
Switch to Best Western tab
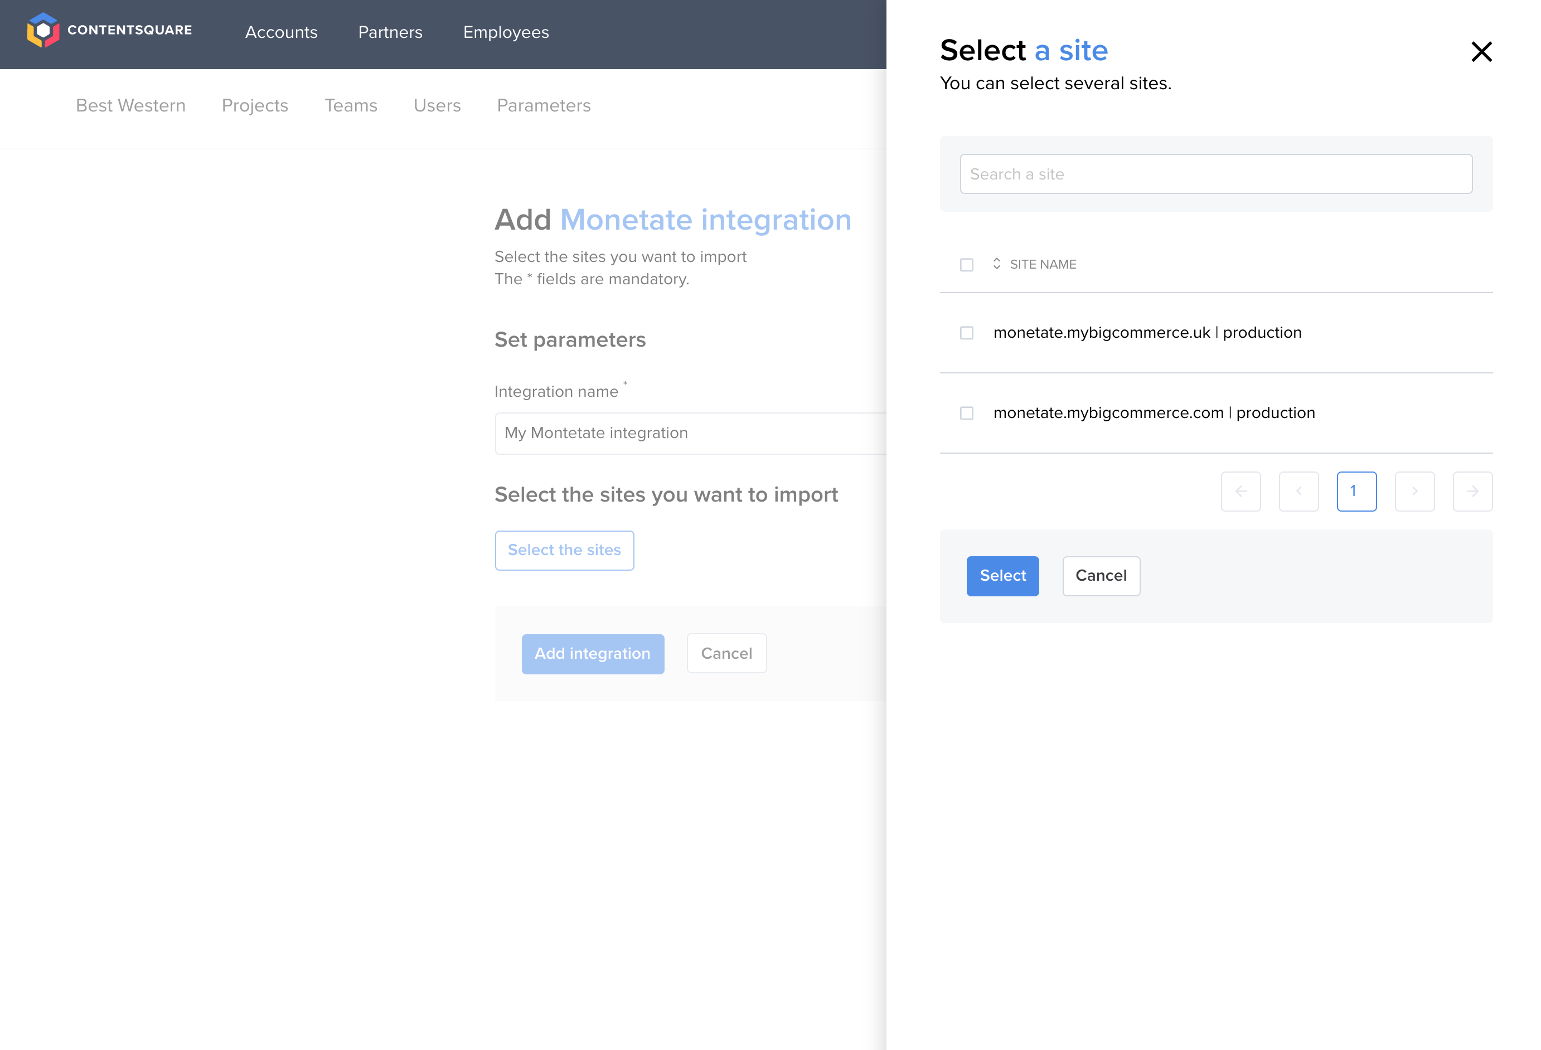[130, 105]
